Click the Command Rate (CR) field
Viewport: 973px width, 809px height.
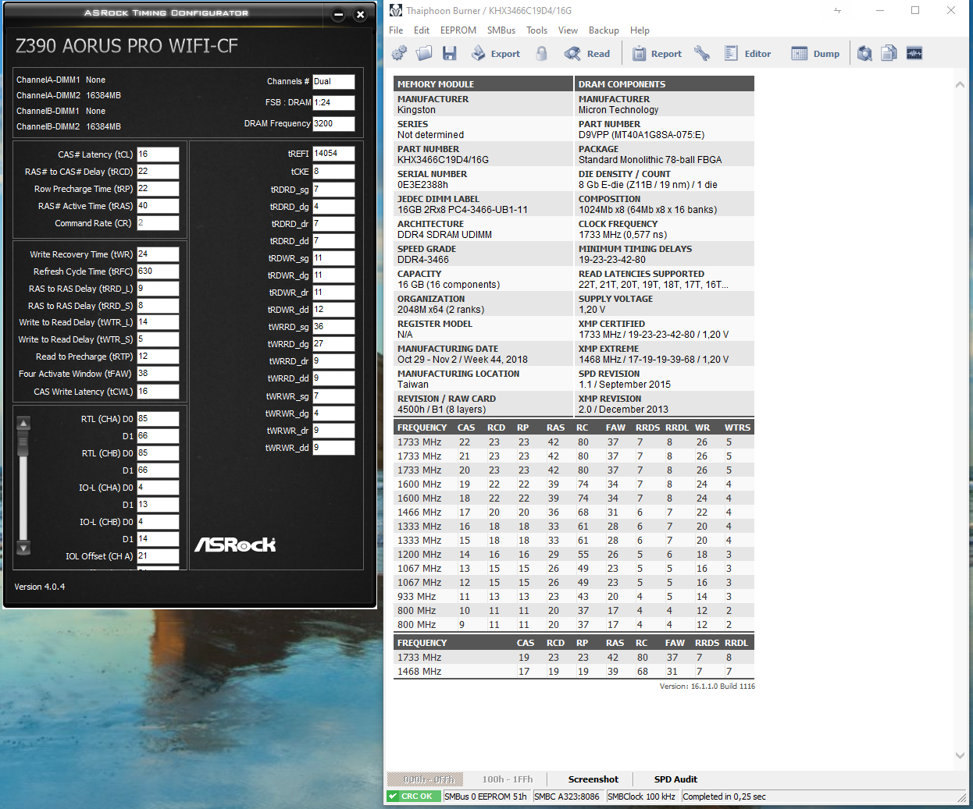coord(158,223)
